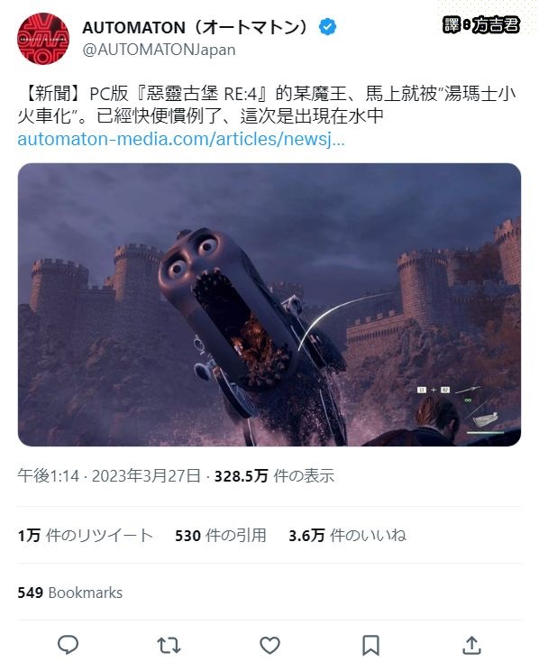
Task: Click the @AUTOMATONJapan handle
Action: (159, 51)
